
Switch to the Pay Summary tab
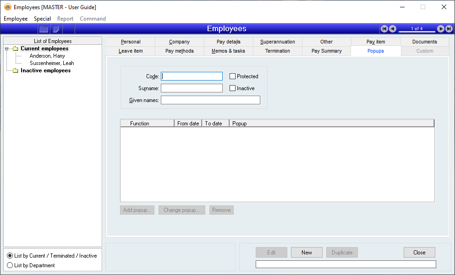[x=326, y=51]
